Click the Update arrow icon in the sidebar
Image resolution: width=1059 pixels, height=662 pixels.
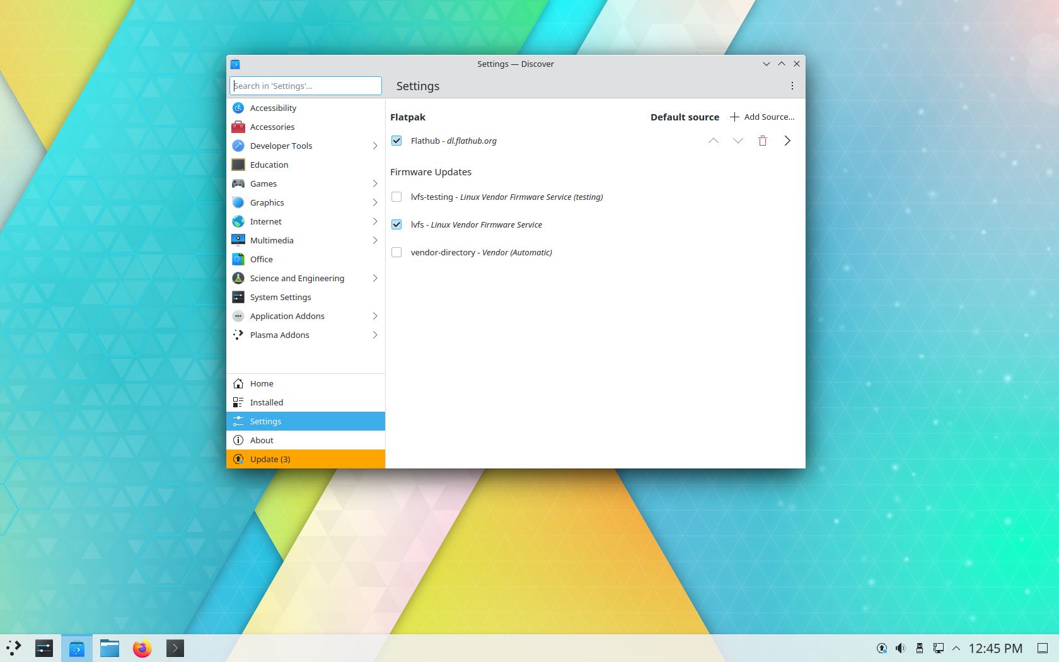tap(238, 459)
